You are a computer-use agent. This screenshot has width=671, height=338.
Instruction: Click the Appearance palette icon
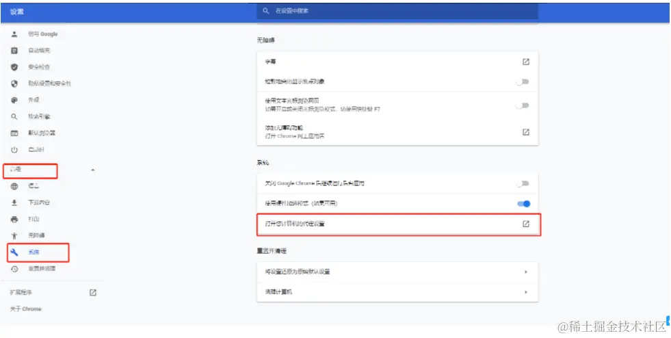(14, 100)
